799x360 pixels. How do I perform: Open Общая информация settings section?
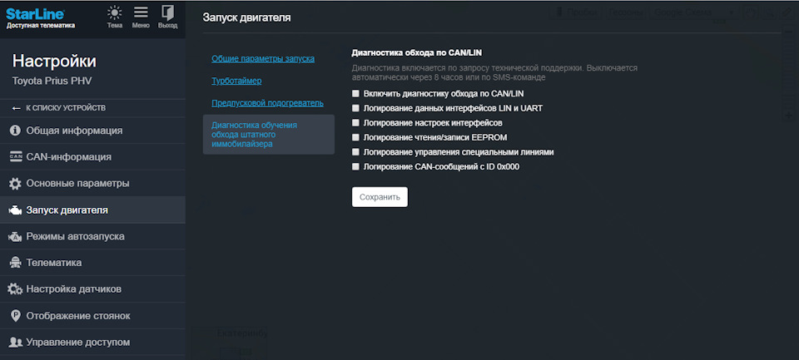(x=92, y=131)
